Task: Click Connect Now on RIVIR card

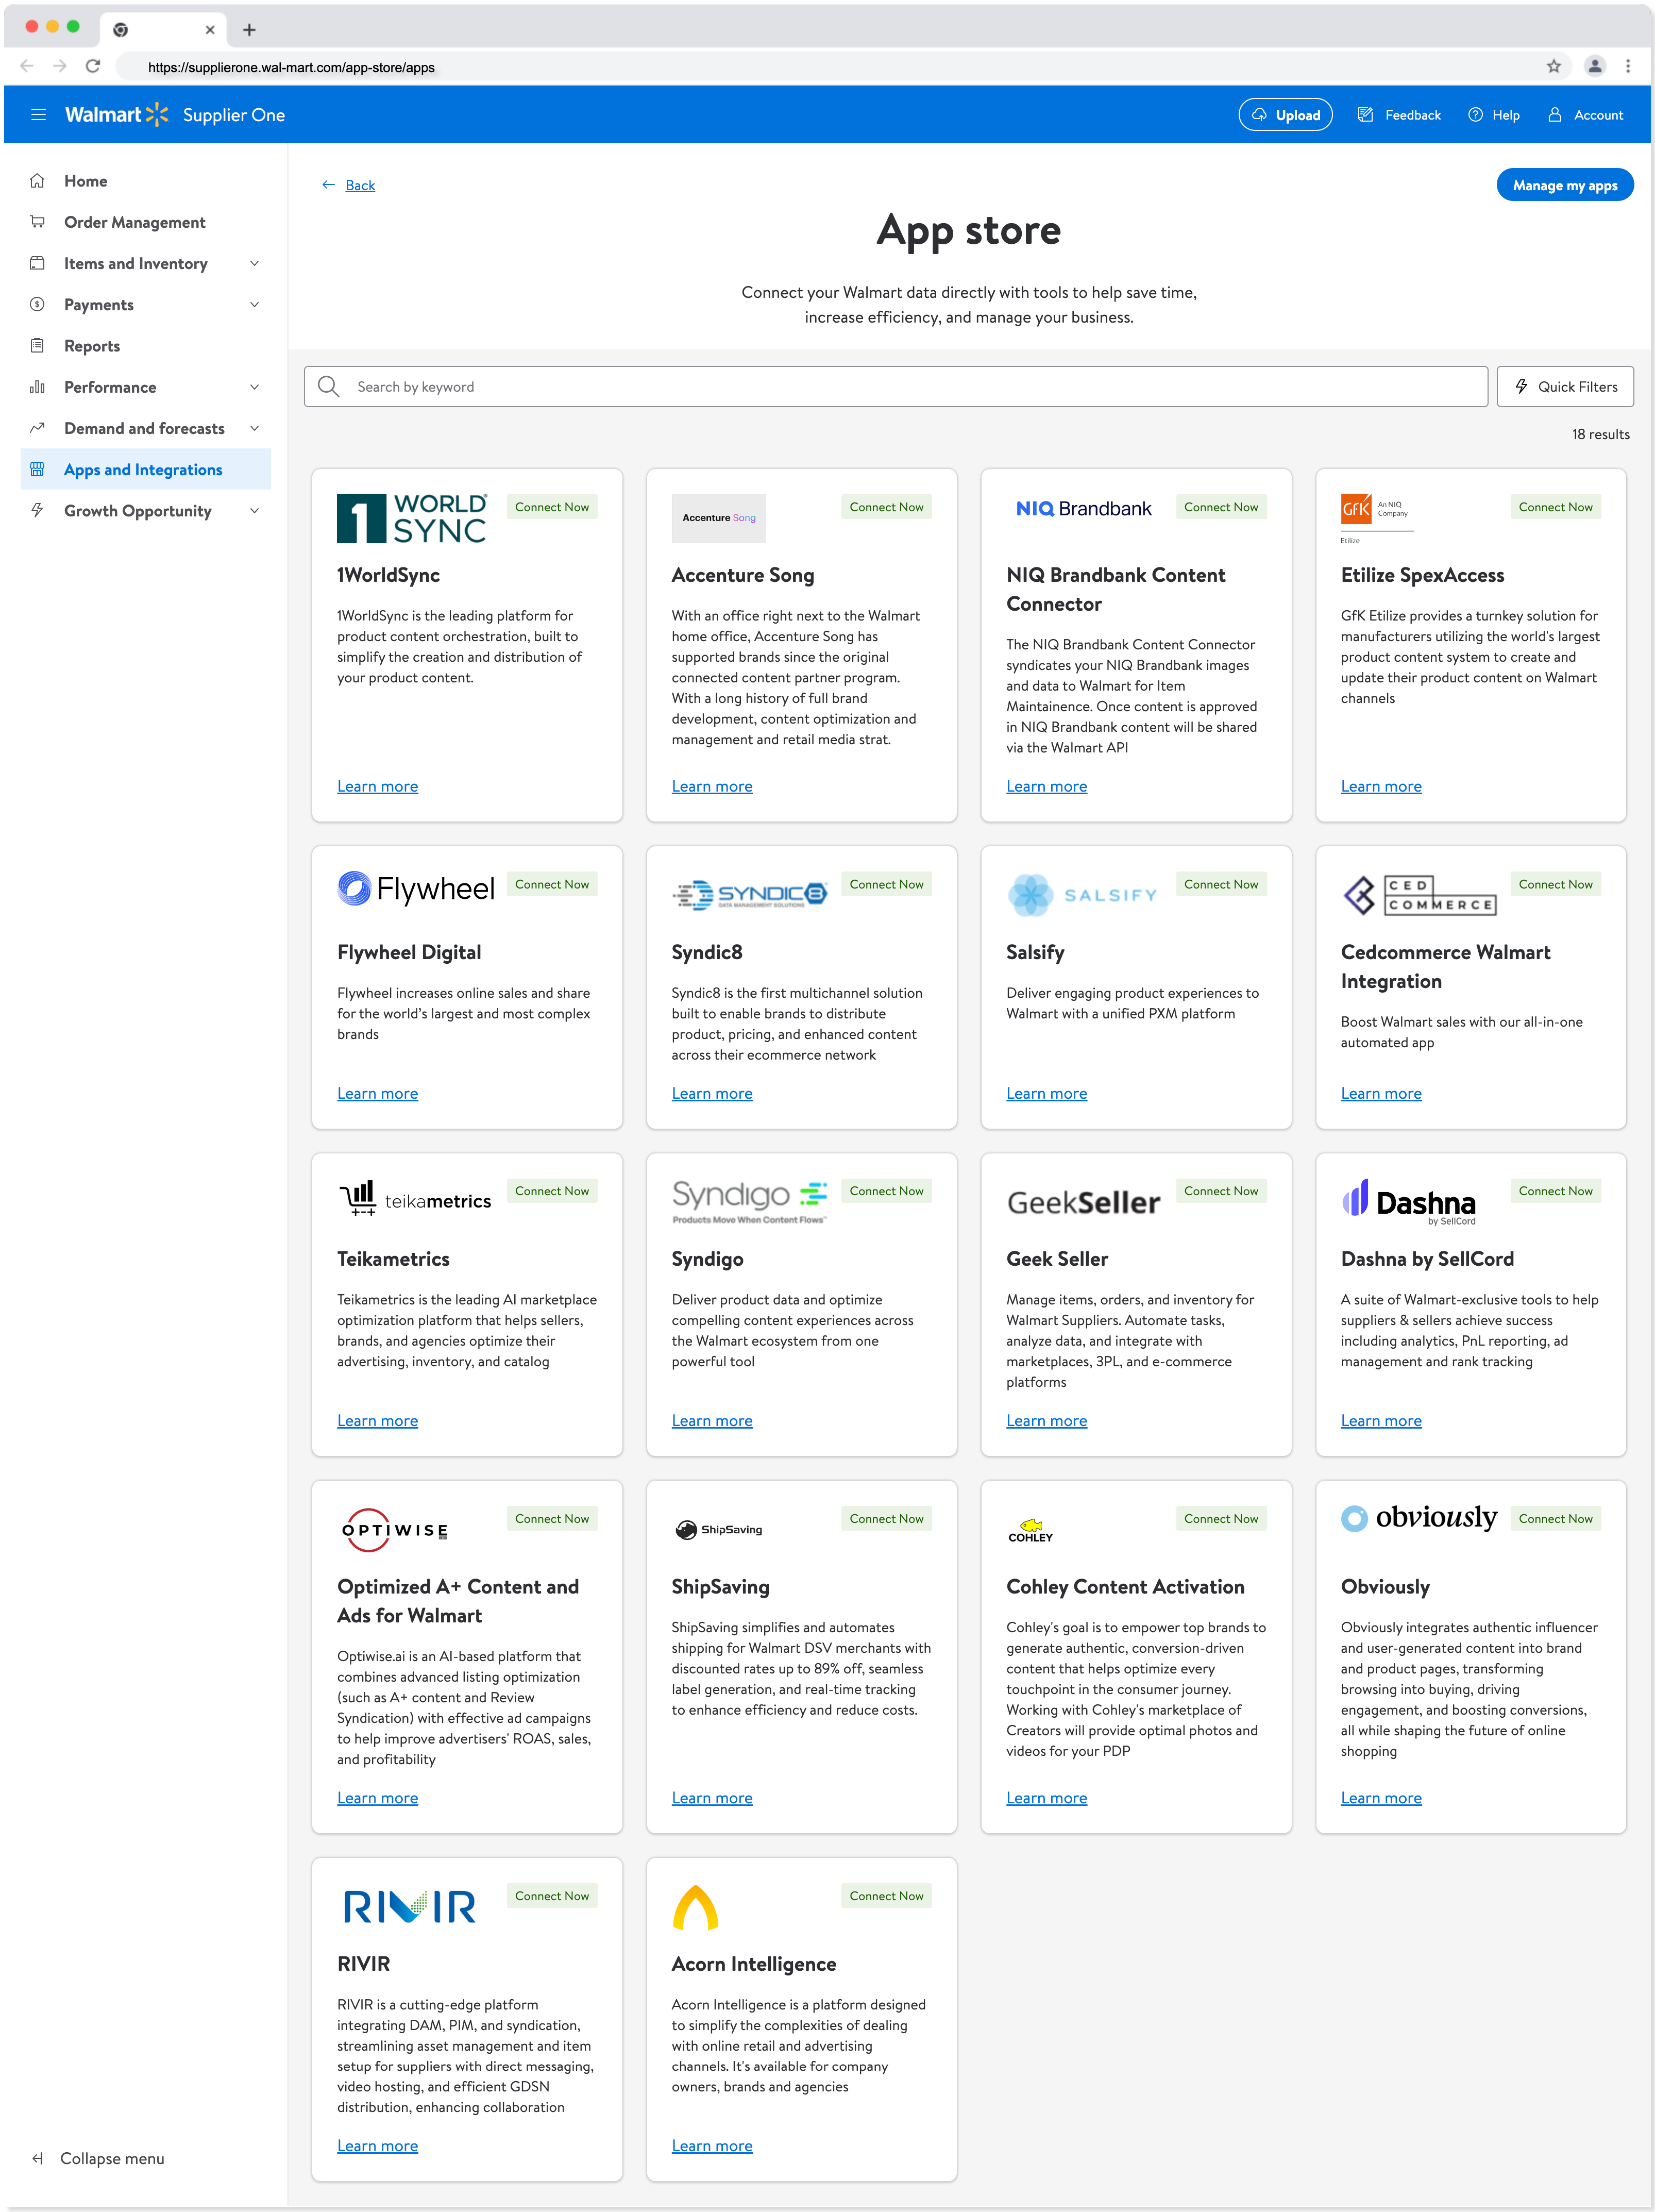Action: (552, 1895)
